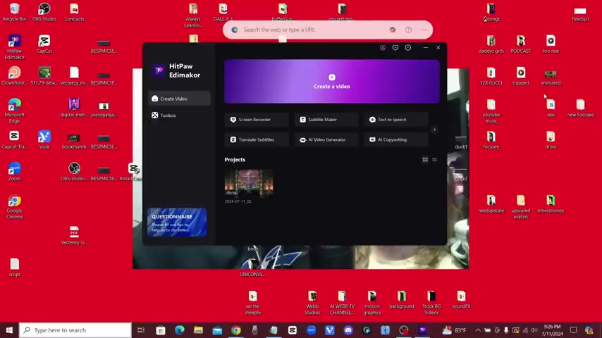
Task: Open the HitPaw settings icon in title bar
Action: (x=407, y=48)
